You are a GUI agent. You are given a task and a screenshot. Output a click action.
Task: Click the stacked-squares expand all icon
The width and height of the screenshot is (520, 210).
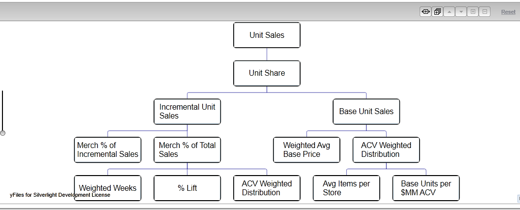click(437, 12)
